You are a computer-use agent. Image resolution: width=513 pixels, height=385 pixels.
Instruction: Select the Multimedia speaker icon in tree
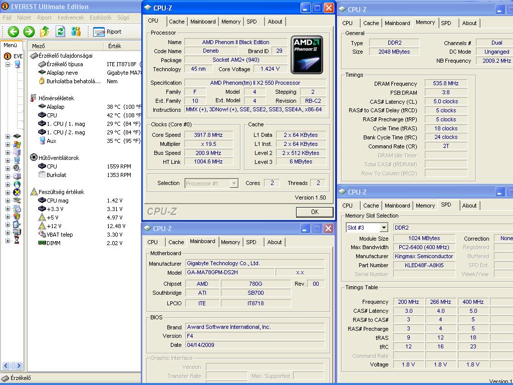point(17,168)
